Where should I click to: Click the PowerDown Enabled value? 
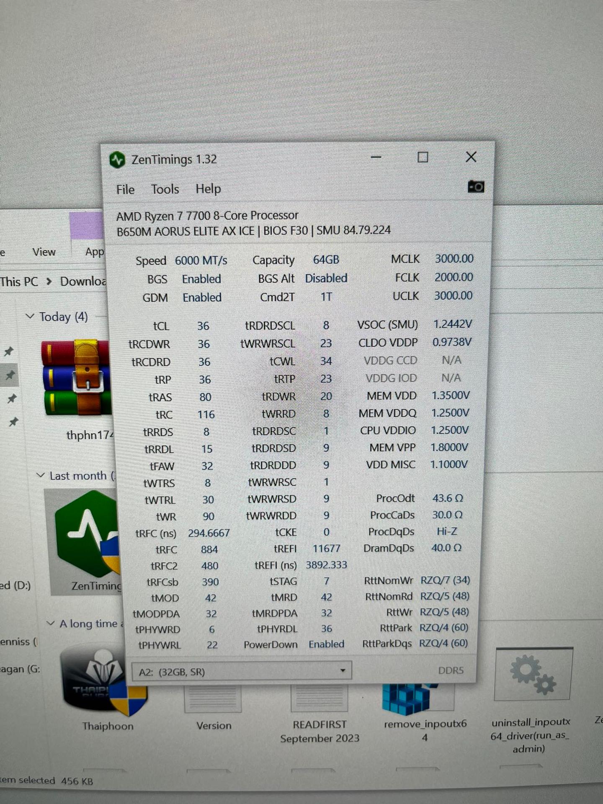click(326, 644)
